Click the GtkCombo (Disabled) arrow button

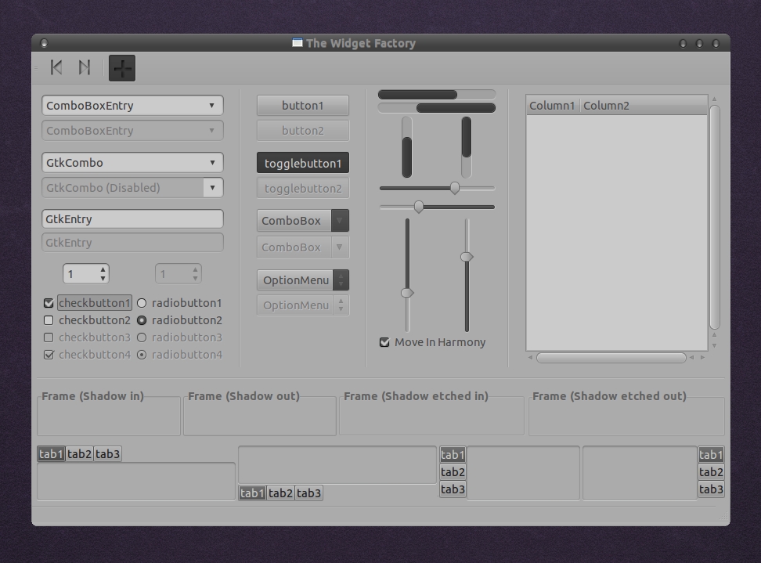click(x=213, y=188)
